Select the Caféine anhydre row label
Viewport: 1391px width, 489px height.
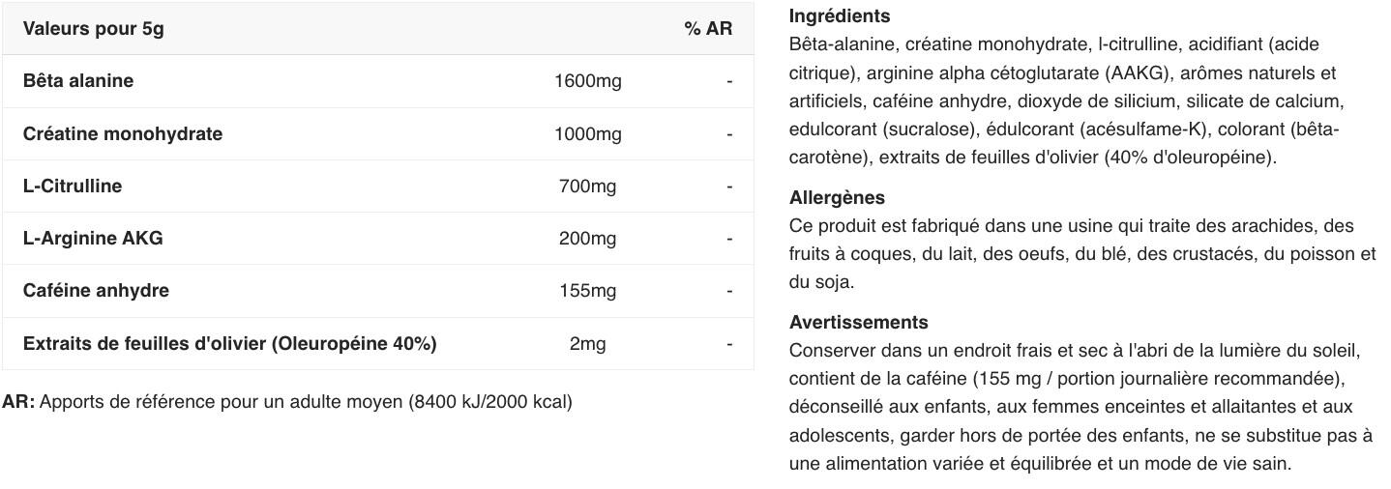[x=96, y=290]
